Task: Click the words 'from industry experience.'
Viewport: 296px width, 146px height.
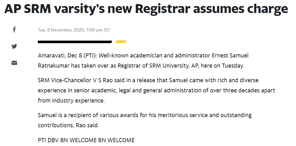Action: click(x=71, y=101)
